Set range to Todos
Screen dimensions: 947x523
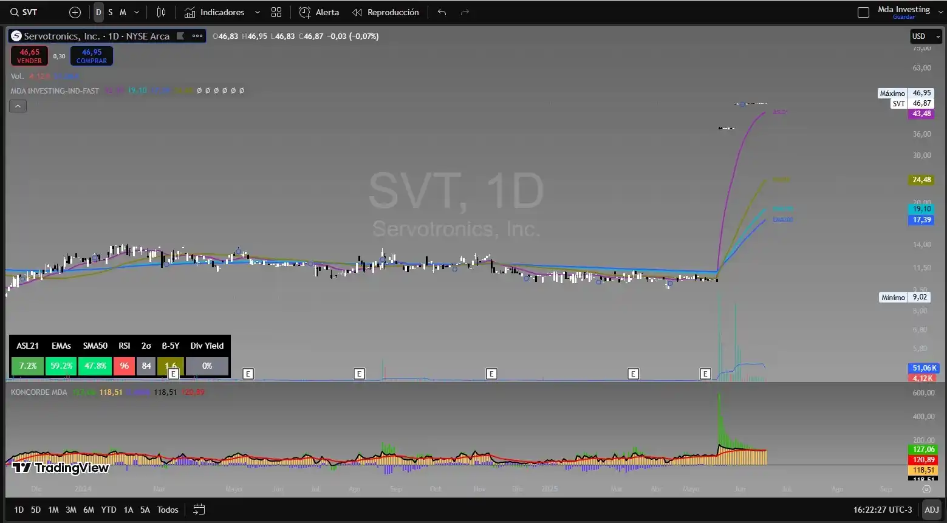[168, 510]
